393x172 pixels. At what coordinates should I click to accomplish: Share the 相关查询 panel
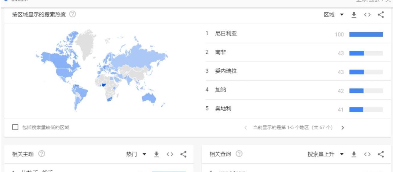381,154
